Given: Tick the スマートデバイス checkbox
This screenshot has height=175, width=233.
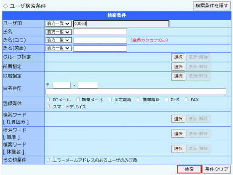Looking at the screenshot, I should 48,107.
